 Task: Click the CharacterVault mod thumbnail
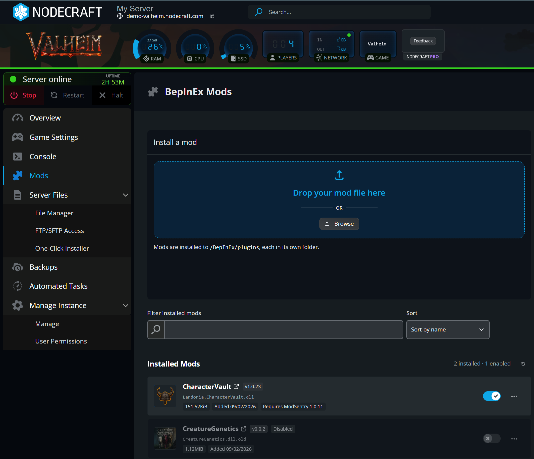coord(165,396)
